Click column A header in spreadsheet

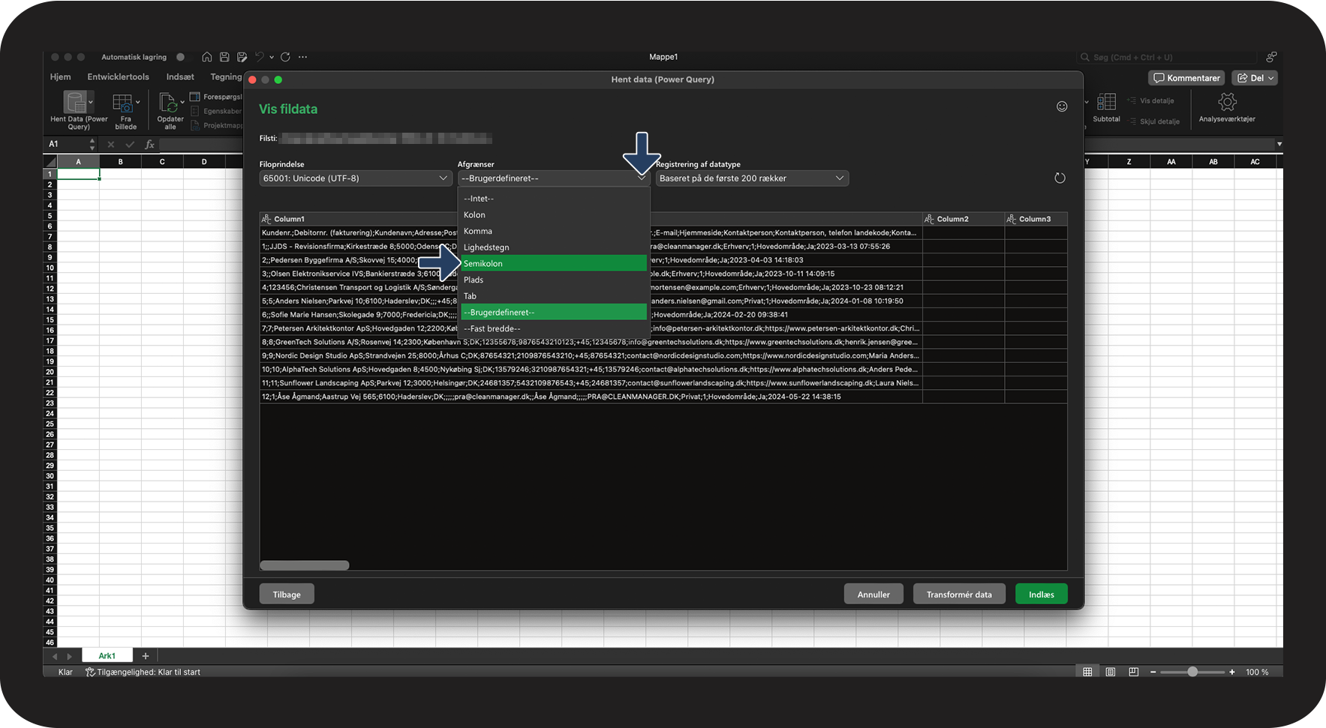79,162
